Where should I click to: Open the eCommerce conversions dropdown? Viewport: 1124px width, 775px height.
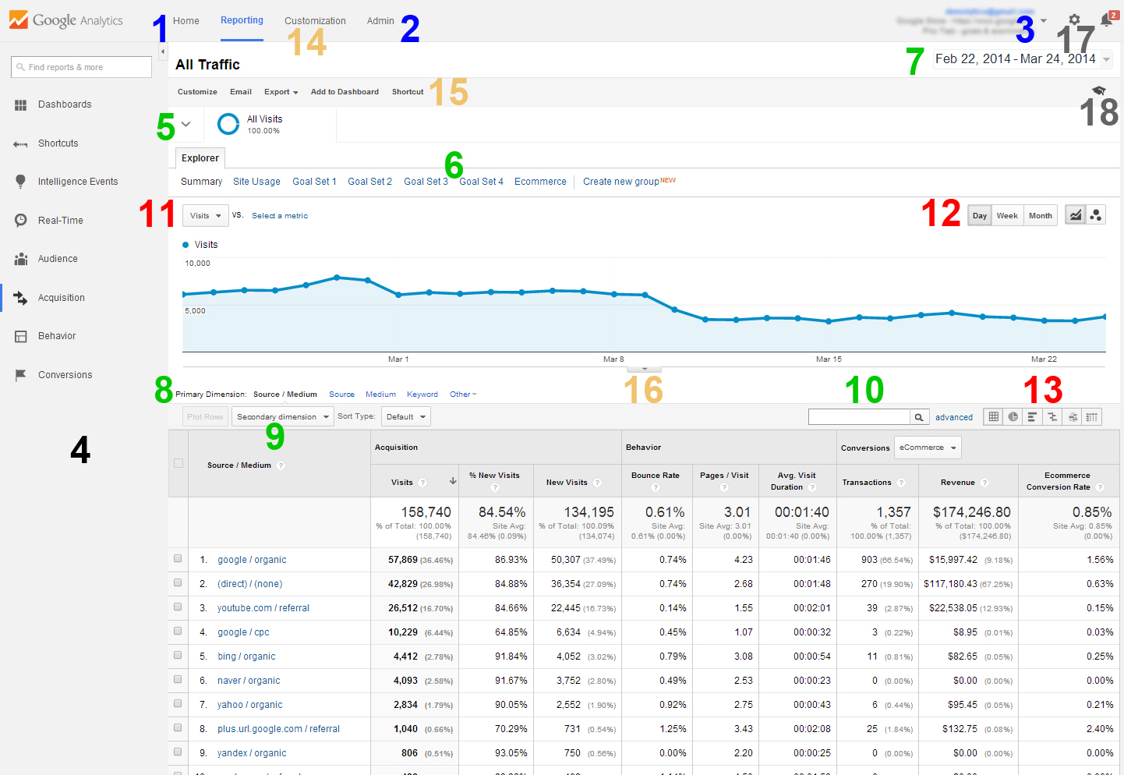point(927,448)
